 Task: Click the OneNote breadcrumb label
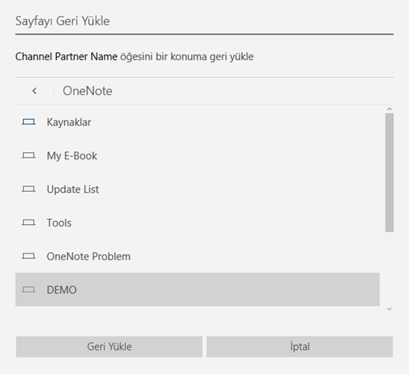click(87, 91)
